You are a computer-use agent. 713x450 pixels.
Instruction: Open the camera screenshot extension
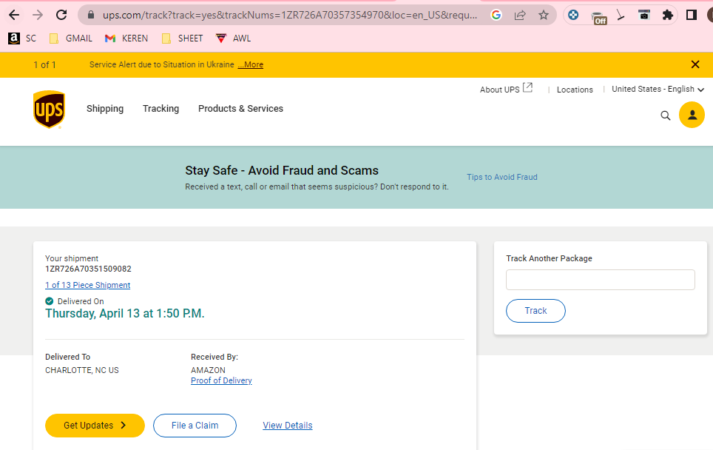(x=644, y=15)
